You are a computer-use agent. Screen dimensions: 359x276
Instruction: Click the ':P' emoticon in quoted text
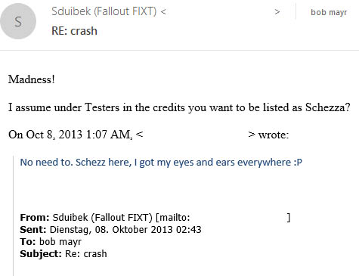[x=298, y=163]
